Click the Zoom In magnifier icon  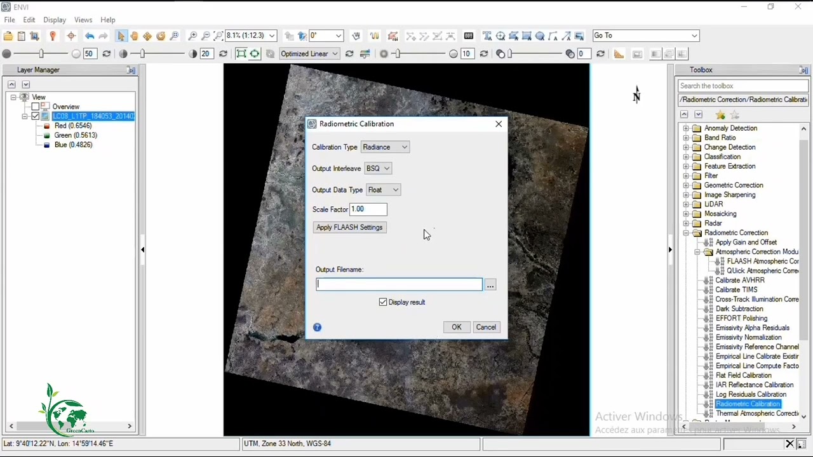[192, 36]
